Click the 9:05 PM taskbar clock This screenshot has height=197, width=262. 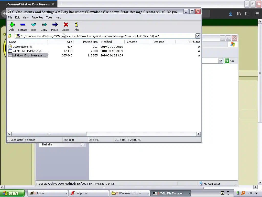(x=253, y=193)
